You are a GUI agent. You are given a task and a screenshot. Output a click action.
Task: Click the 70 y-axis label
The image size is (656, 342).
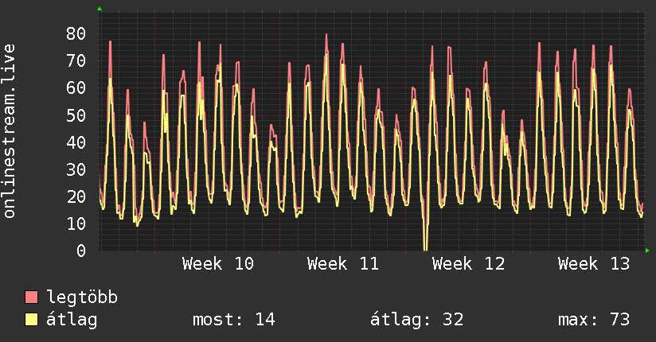point(76,61)
